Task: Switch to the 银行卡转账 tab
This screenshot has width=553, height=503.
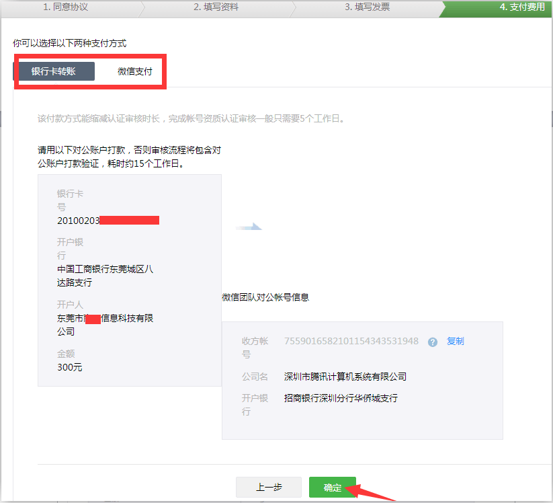Action: coord(54,71)
